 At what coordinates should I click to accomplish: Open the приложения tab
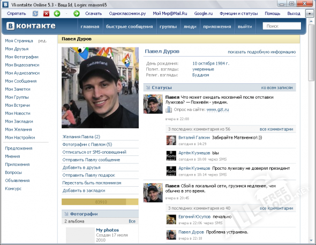[x=217, y=27]
